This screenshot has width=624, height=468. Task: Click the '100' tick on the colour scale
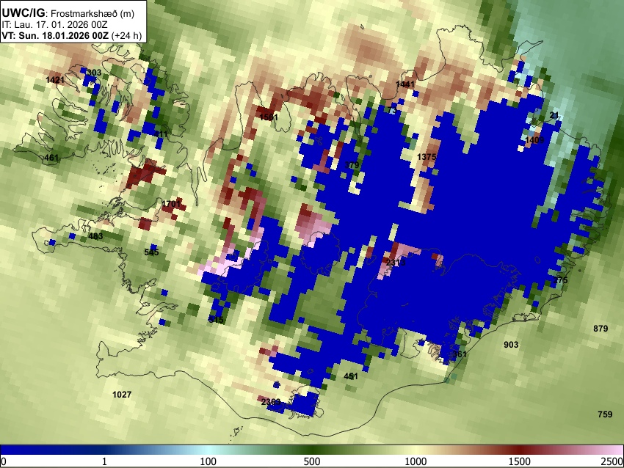click(x=208, y=461)
